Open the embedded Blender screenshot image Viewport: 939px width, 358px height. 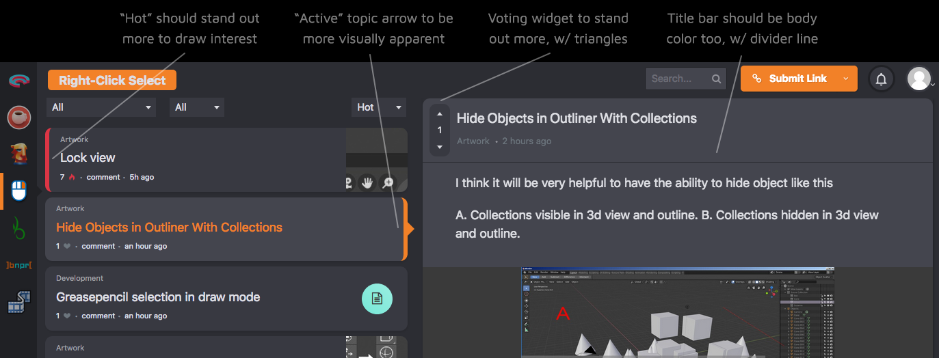click(x=678, y=312)
